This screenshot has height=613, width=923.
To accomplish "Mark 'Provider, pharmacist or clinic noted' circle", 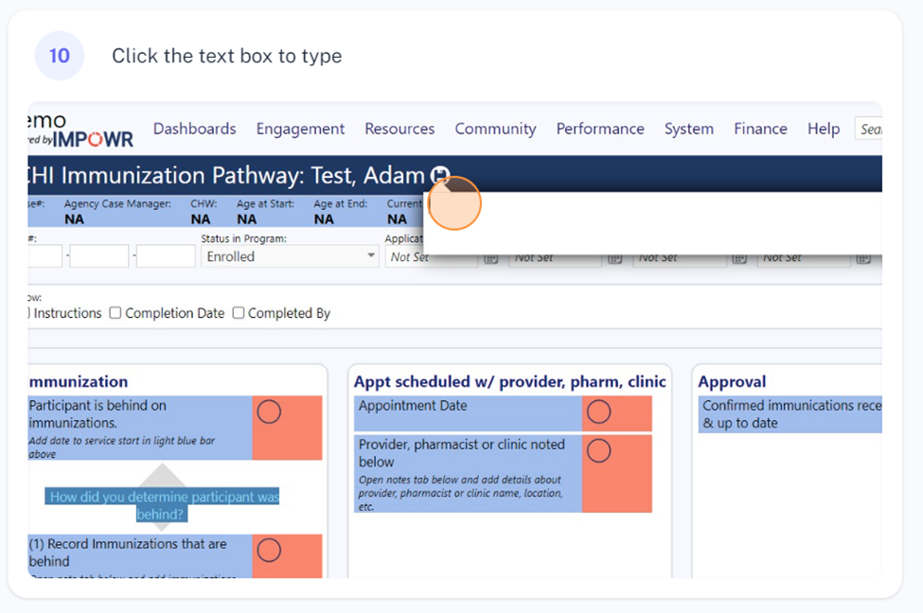I will coord(598,450).
